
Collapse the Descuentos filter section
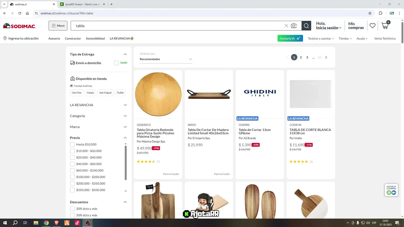click(x=125, y=202)
